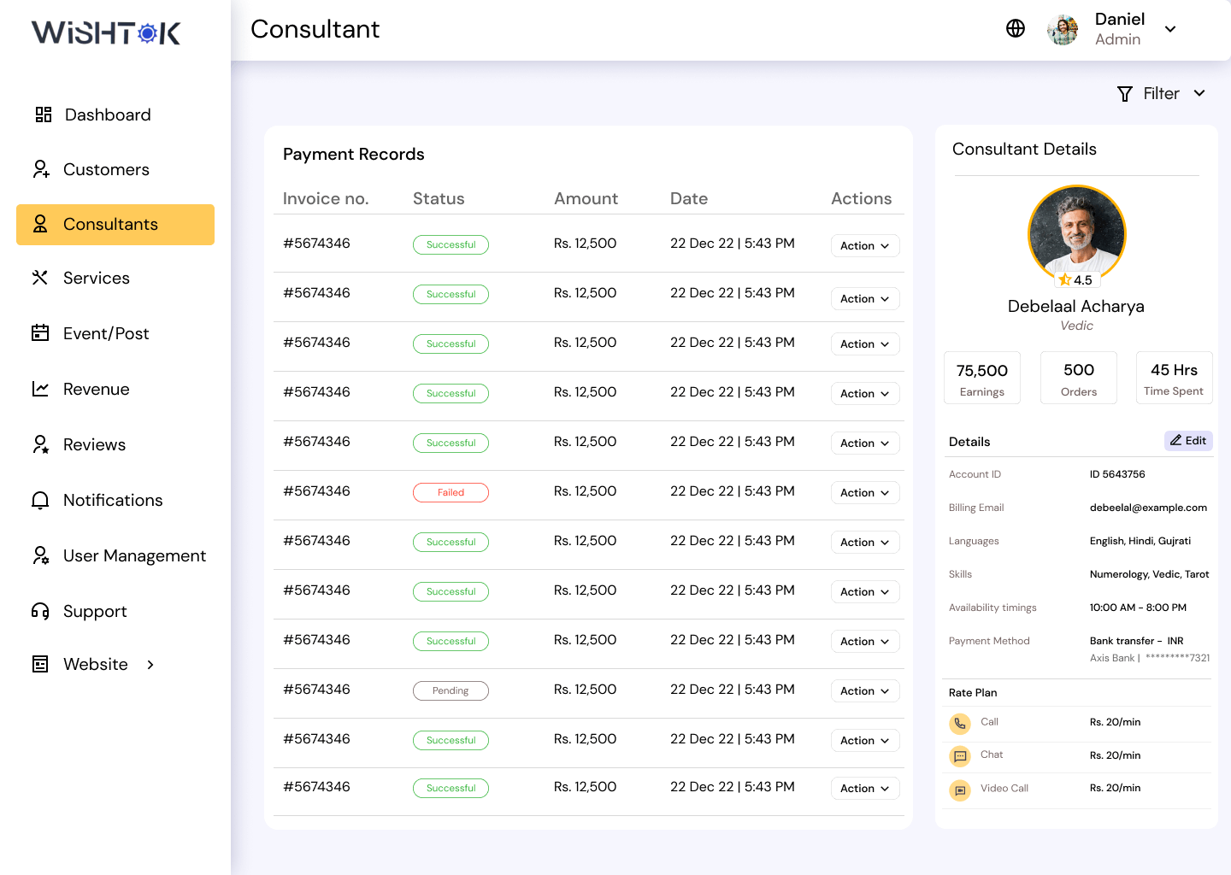Click the Video Call rate icon
This screenshot has width=1231, height=875.
[960, 790]
